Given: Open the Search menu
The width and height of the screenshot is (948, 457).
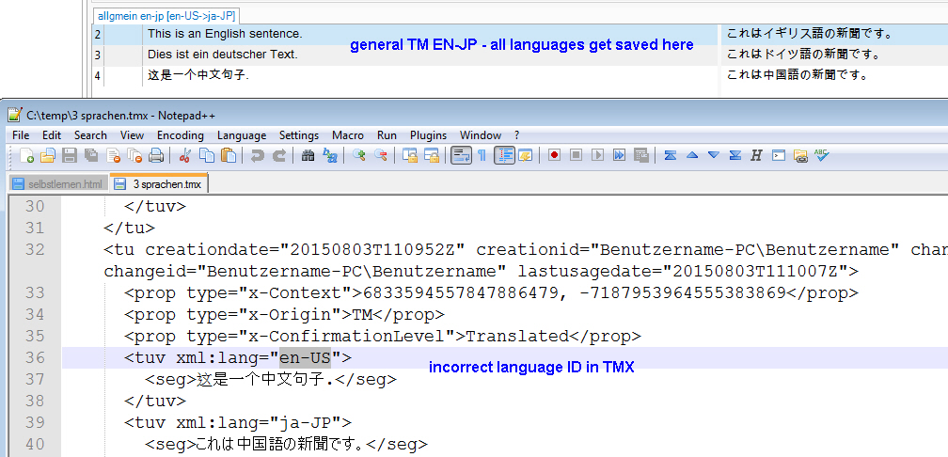Looking at the screenshot, I should [x=90, y=135].
